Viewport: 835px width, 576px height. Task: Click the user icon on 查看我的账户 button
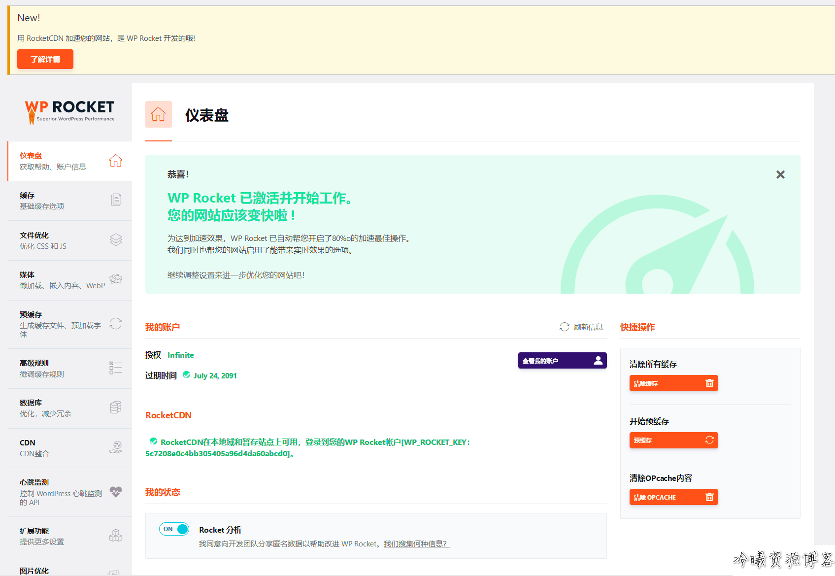pos(598,360)
